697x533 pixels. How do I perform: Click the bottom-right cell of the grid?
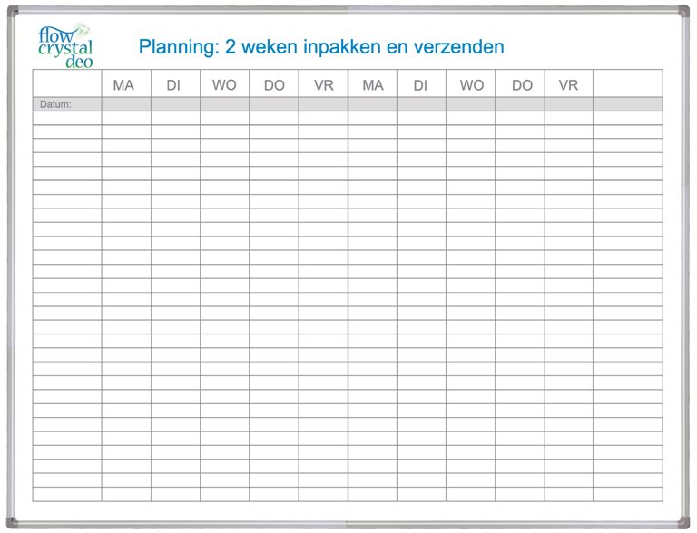pyautogui.click(x=628, y=494)
